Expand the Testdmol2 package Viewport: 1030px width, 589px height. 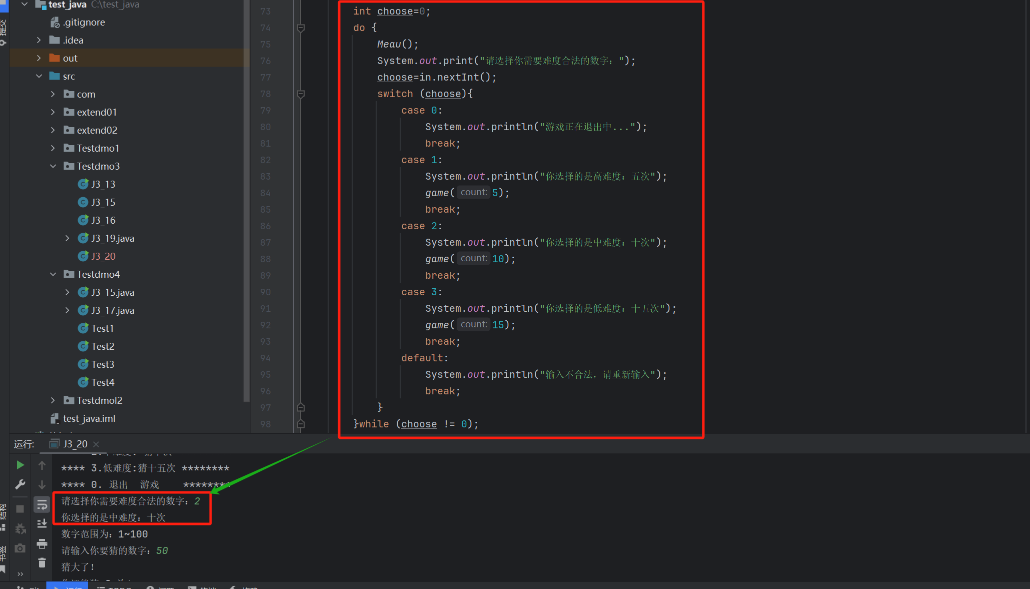53,400
